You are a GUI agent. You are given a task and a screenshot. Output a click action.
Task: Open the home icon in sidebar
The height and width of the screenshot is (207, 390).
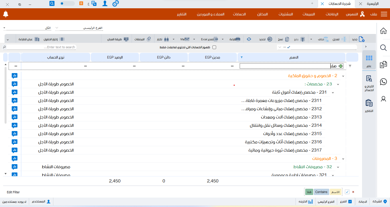383,31
